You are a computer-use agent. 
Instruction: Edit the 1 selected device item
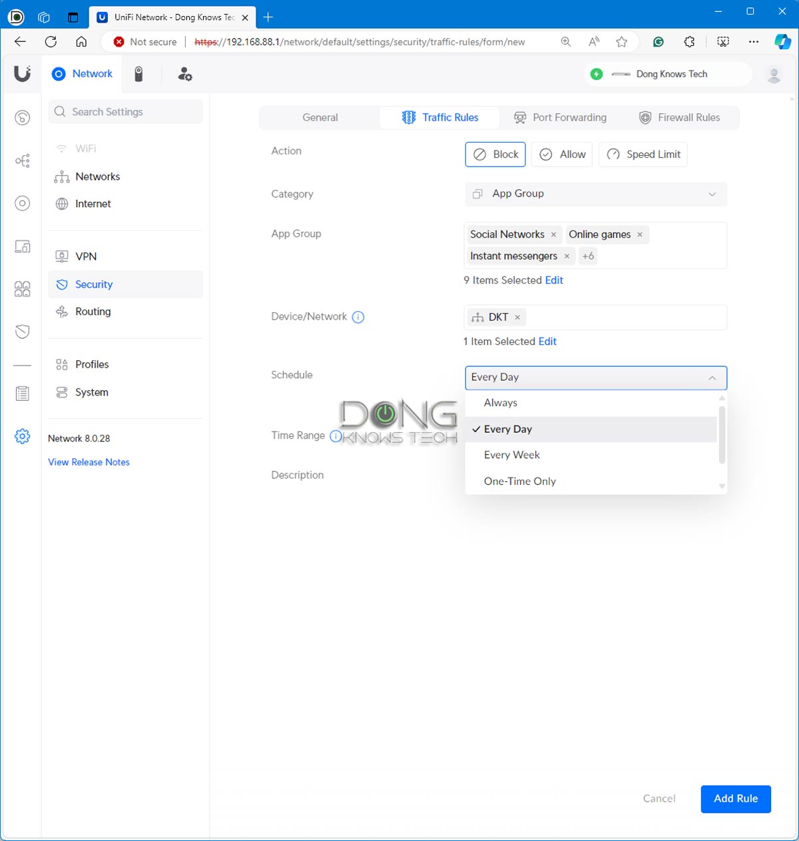547,342
